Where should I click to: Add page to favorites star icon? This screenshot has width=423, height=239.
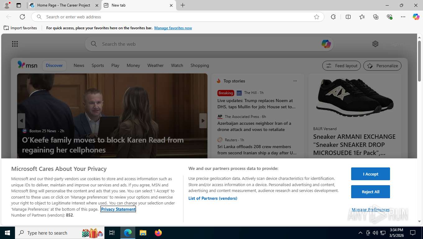pos(317,17)
